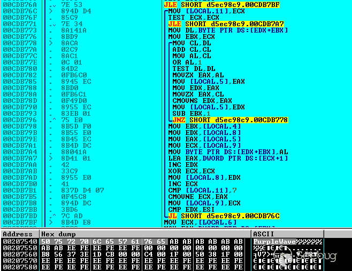This screenshot has height=271, width=352.
Task: Select the XOR ECX,ECX instruction
Action: (192, 171)
